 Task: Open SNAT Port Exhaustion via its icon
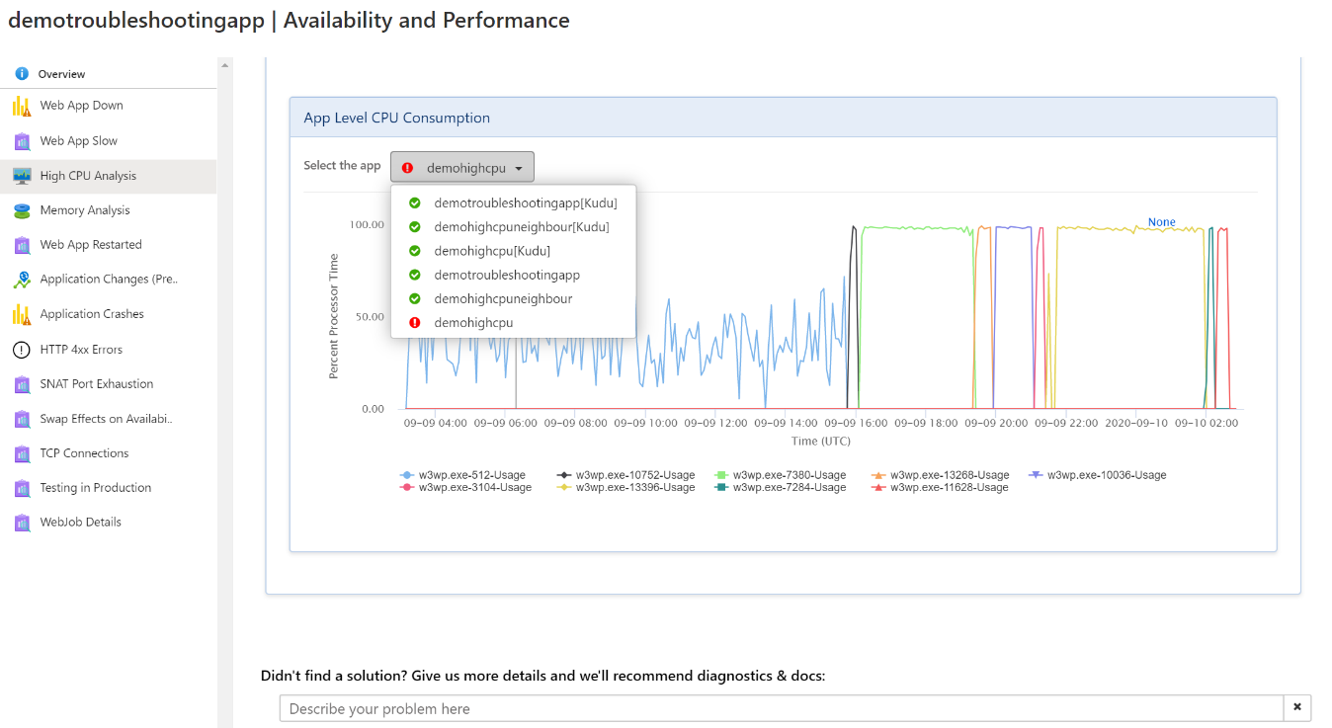point(20,383)
